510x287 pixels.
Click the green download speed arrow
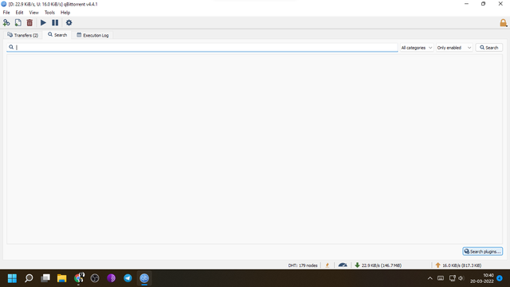(x=357, y=266)
